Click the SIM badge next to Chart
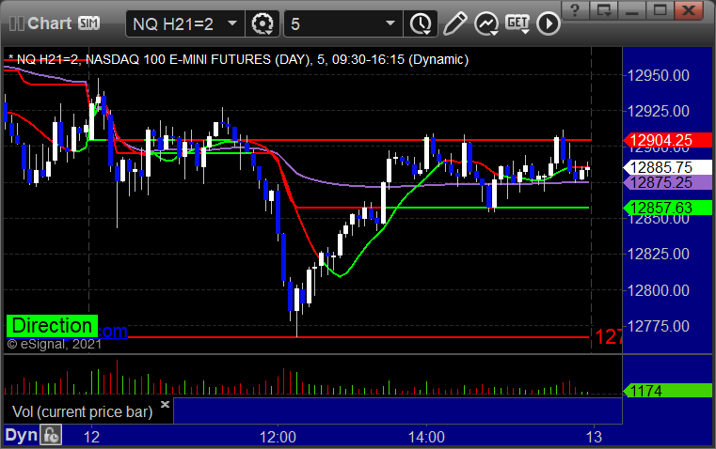This screenshot has height=449, width=716. coord(89,23)
